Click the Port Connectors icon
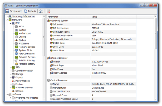This screenshot has width=162, height=106. click(x=16, y=54)
